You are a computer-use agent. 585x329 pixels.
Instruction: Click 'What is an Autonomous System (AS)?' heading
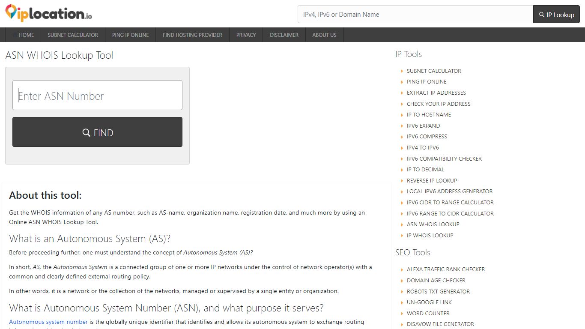90,239
